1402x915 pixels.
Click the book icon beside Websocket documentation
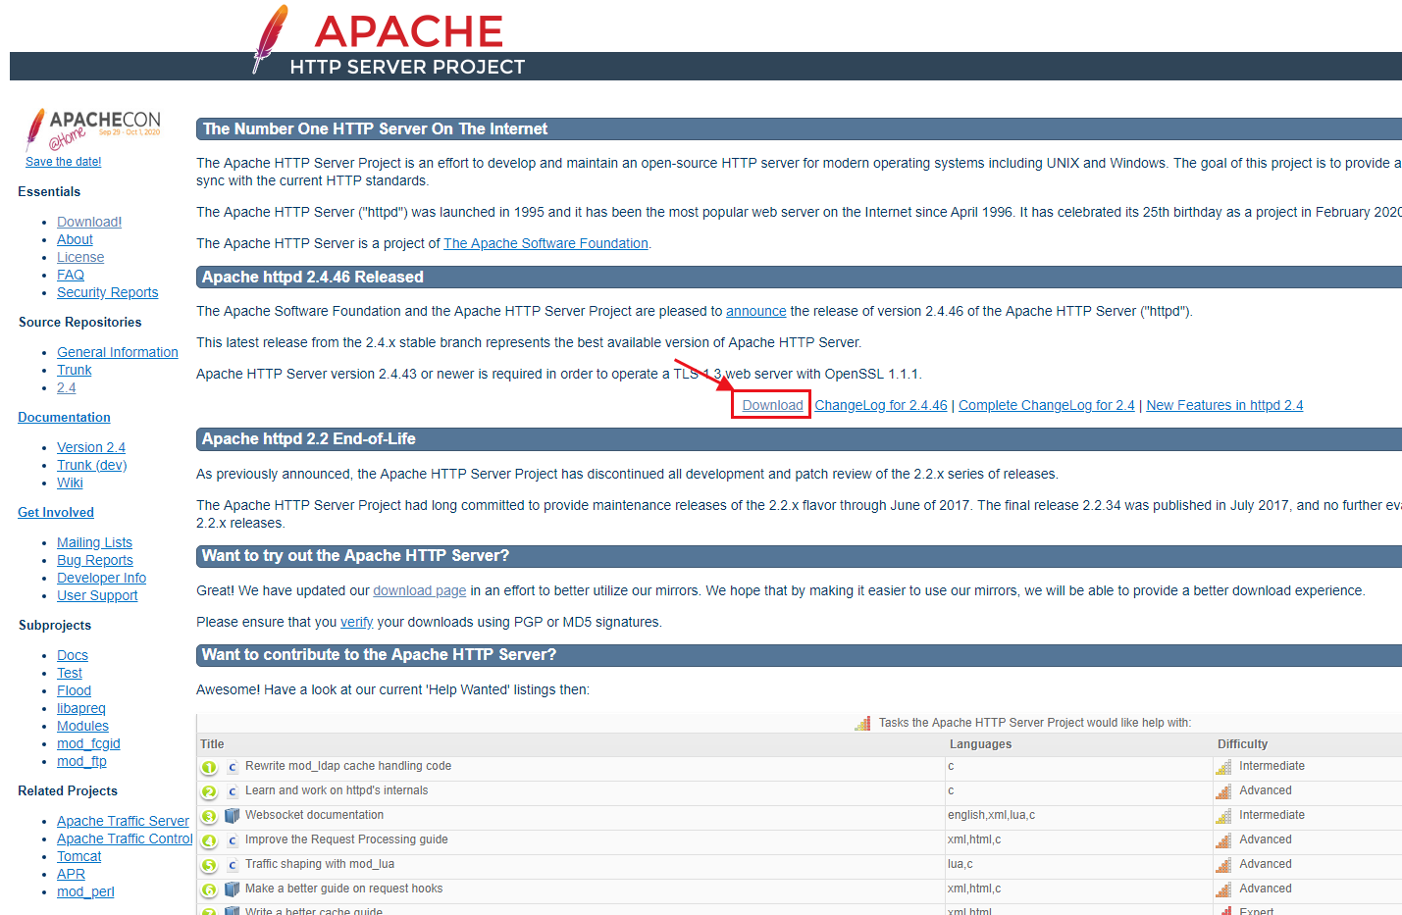pyautogui.click(x=233, y=816)
